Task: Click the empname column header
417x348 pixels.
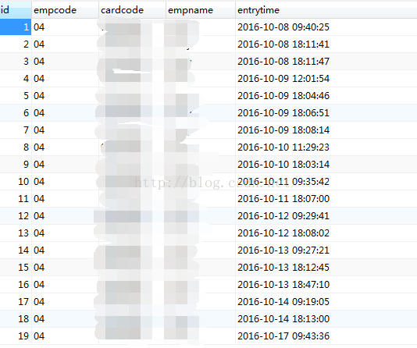Action: click(201, 10)
